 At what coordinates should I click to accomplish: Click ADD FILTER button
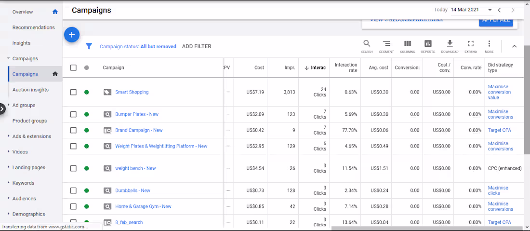pos(197,46)
